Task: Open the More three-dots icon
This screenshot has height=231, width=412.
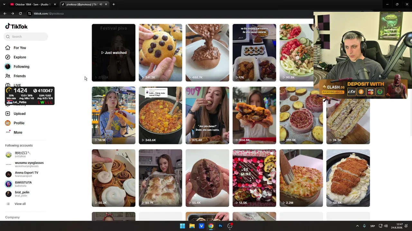Action: coord(8,132)
